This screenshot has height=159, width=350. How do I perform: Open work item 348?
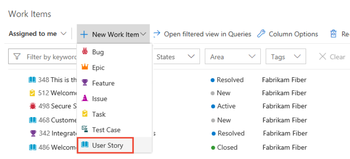(57, 80)
